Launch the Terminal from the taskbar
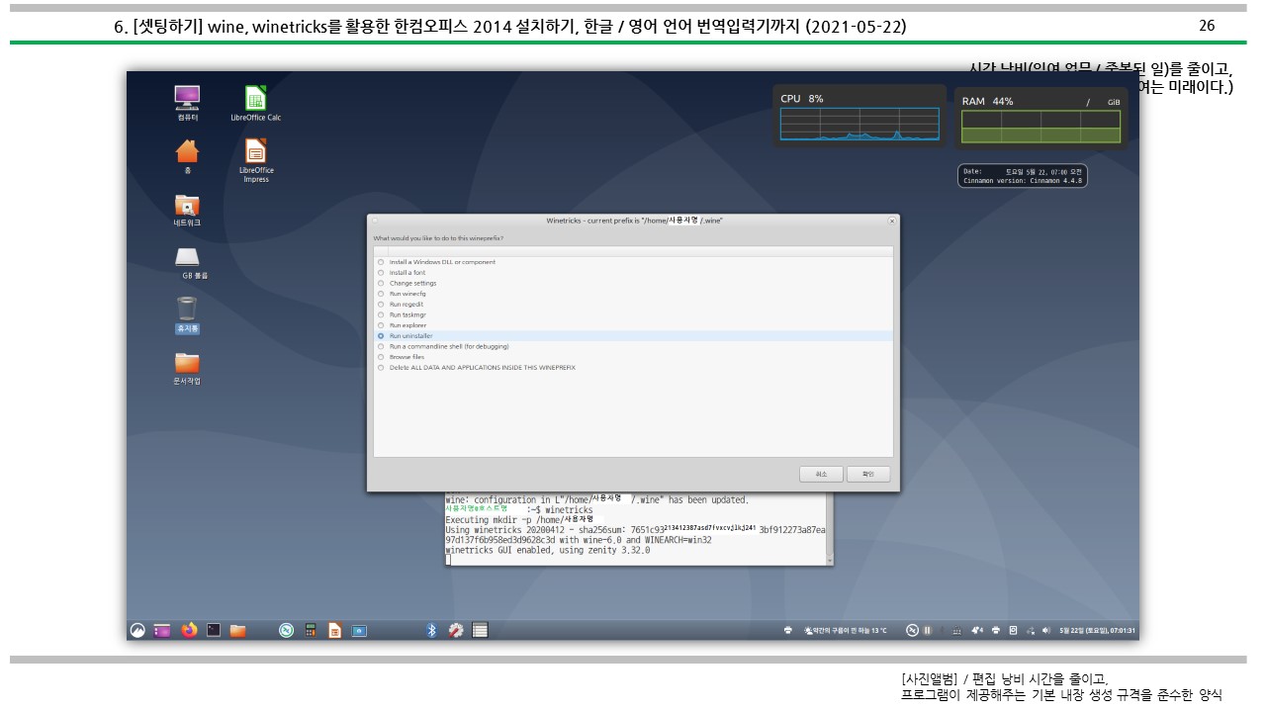Viewport: 1266px width, 712px height. 214,630
